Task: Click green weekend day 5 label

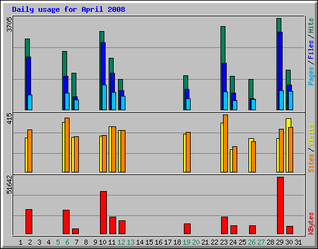Action: point(58,242)
